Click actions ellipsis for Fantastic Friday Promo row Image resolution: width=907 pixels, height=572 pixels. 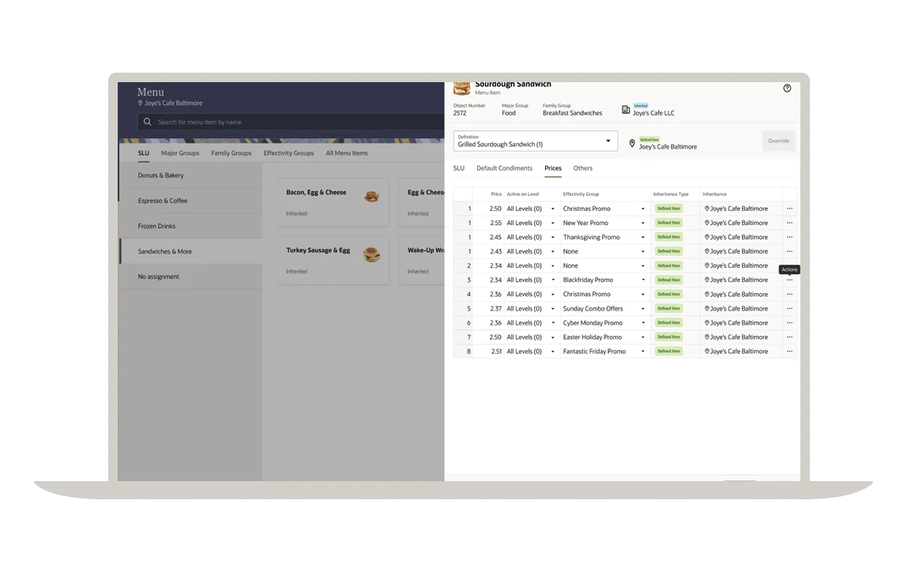788,352
